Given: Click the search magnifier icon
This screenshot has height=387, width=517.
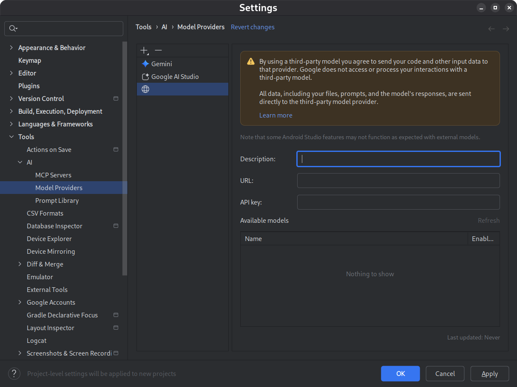Looking at the screenshot, I should (x=13, y=28).
